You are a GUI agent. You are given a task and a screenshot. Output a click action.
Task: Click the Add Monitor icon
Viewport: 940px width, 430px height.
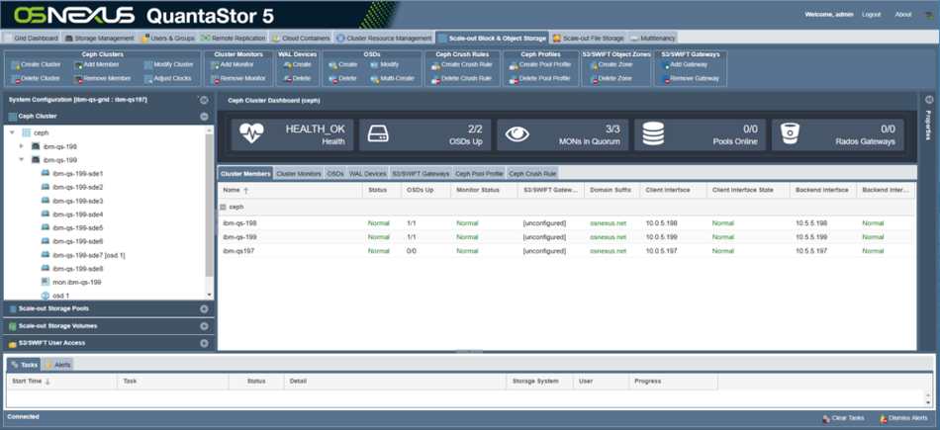[215, 64]
